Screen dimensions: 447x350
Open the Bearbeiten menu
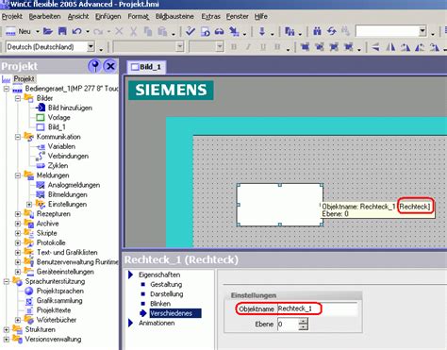pos(44,16)
